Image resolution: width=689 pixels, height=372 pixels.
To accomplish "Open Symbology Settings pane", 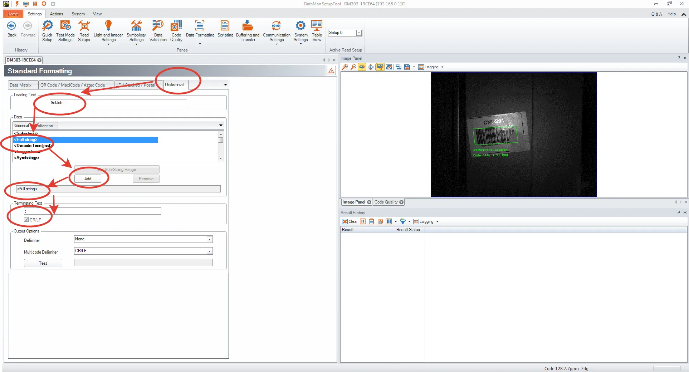I will point(136,30).
